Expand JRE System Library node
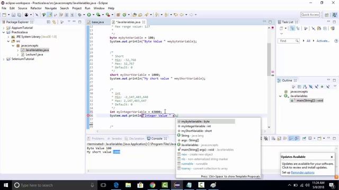The height and width of the screenshot is (190, 339). click(x=8, y=37)
